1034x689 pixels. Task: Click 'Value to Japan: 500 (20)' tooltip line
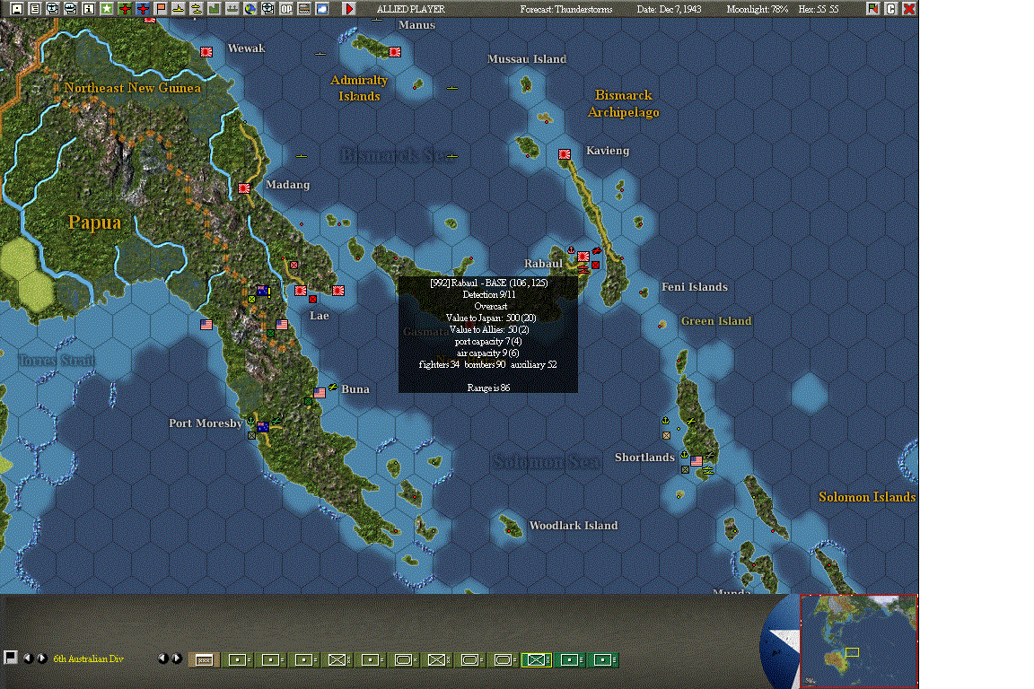(491, 318)
